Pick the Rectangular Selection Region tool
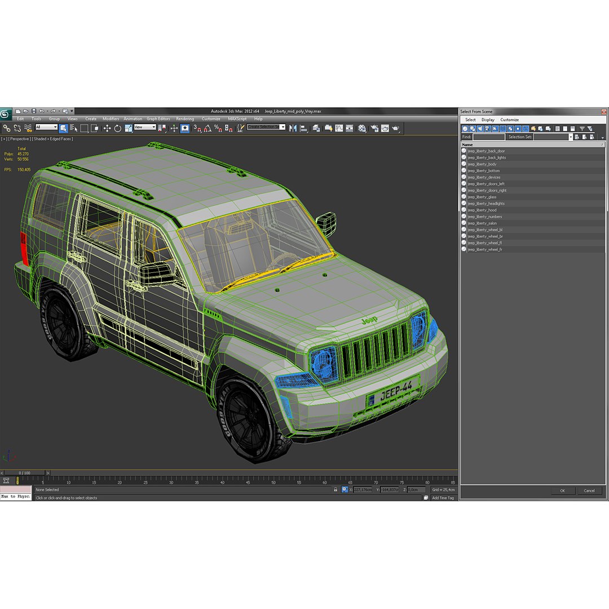Image resolution: width=609 pixels, height=609 pixels. click(84, 128)
